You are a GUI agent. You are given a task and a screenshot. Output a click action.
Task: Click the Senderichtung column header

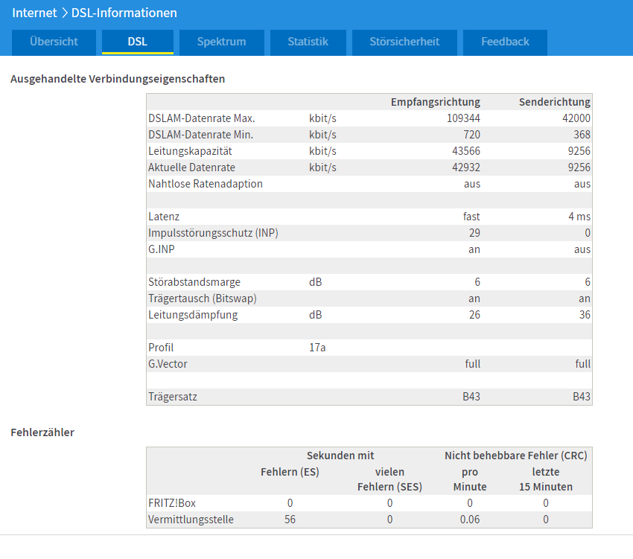(x=554, y=102)
